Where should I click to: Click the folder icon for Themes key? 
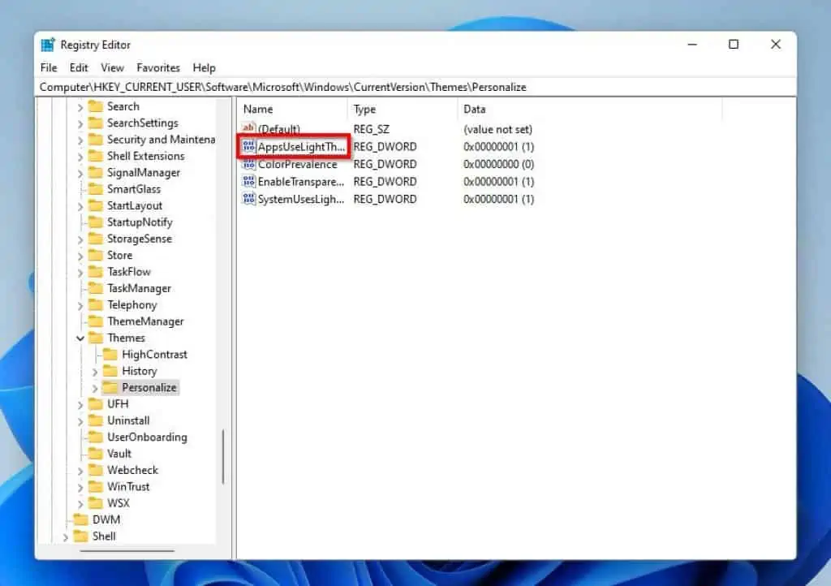point(97,338)
